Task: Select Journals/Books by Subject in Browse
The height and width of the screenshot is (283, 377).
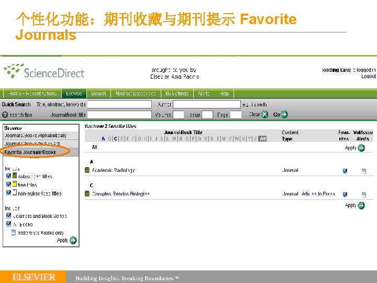Action: (x=32, y=144)
